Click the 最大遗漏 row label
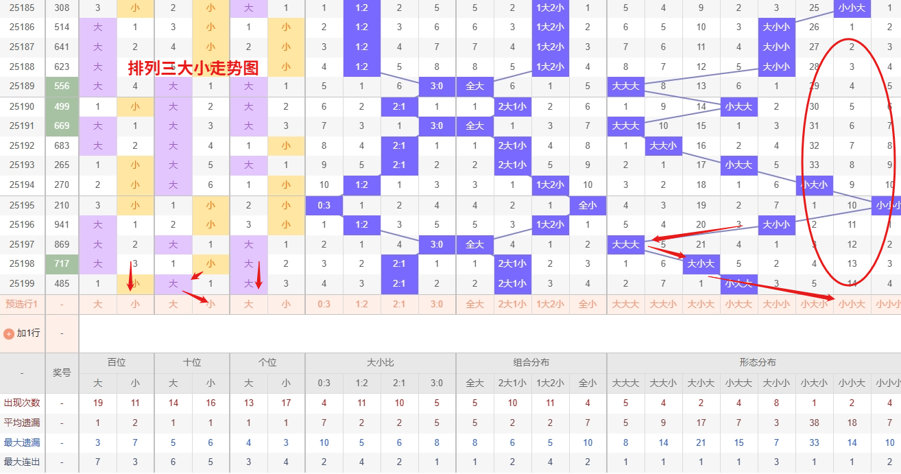The image size is (901, 474). click(x=22, y=442)
